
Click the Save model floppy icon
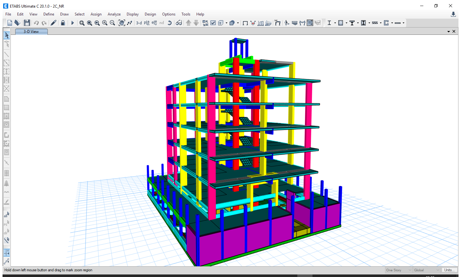pos(27,23)
